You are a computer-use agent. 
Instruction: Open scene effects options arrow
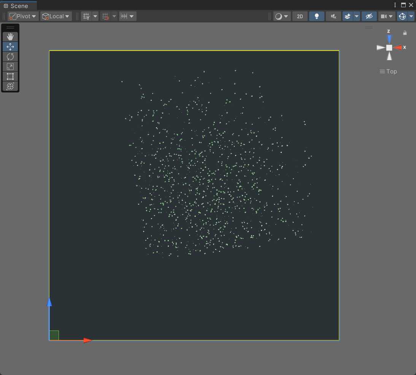tap(357, 16)
